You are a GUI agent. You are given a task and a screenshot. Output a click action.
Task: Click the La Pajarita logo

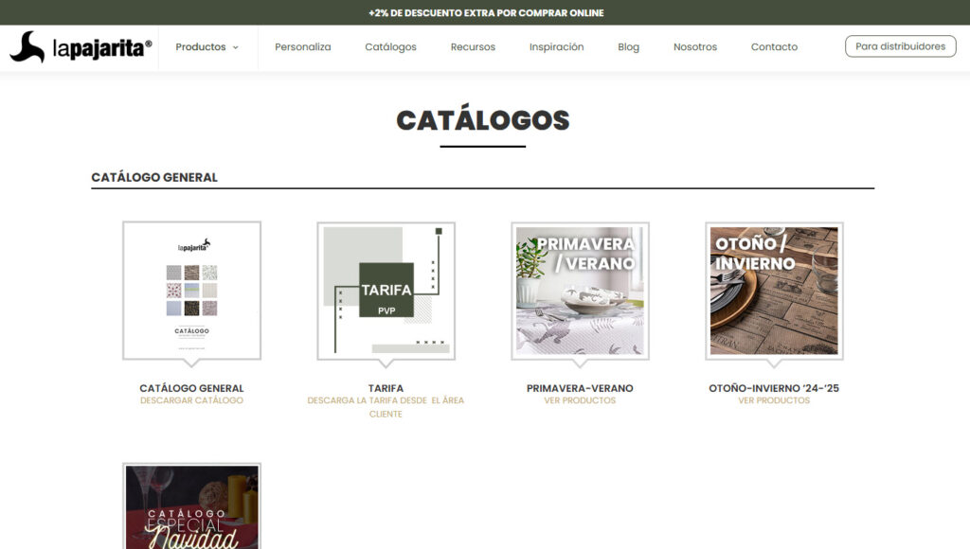point(81,47)
